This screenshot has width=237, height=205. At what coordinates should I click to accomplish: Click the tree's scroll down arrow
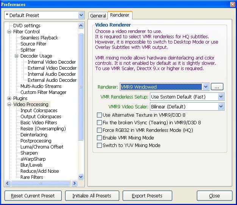pyautogui.click(x=81, y=177)
